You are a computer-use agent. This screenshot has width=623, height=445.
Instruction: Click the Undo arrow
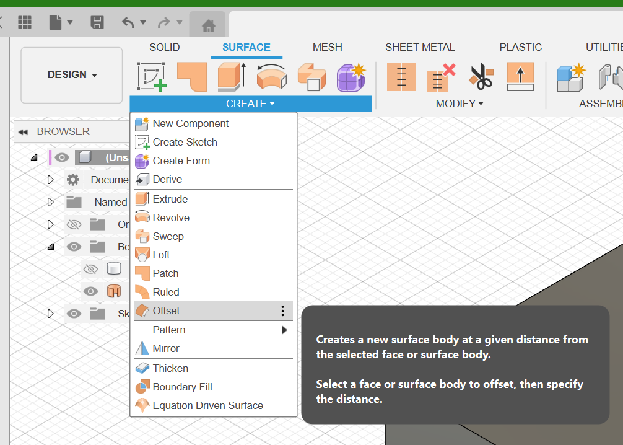pyautogui.click(x=128, y=23)
